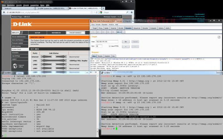Select Save and Restore in router sidebar

20,40
